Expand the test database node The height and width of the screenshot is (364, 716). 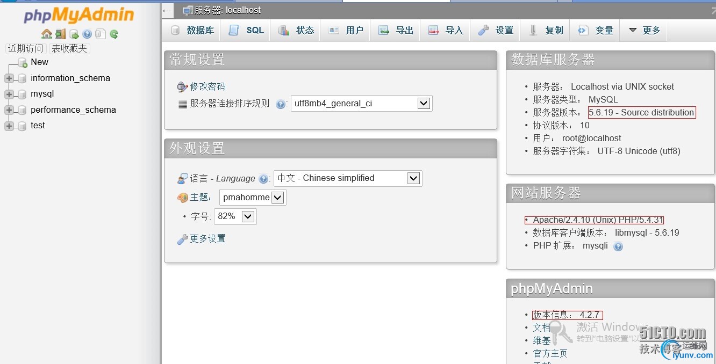[9, 126]
